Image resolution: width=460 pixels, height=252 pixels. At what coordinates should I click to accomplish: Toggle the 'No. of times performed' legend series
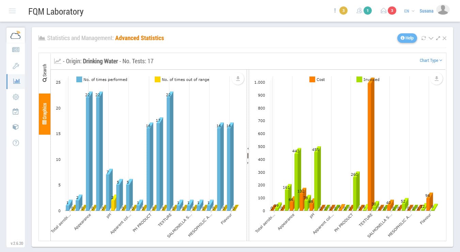click(x=102, y=80)
